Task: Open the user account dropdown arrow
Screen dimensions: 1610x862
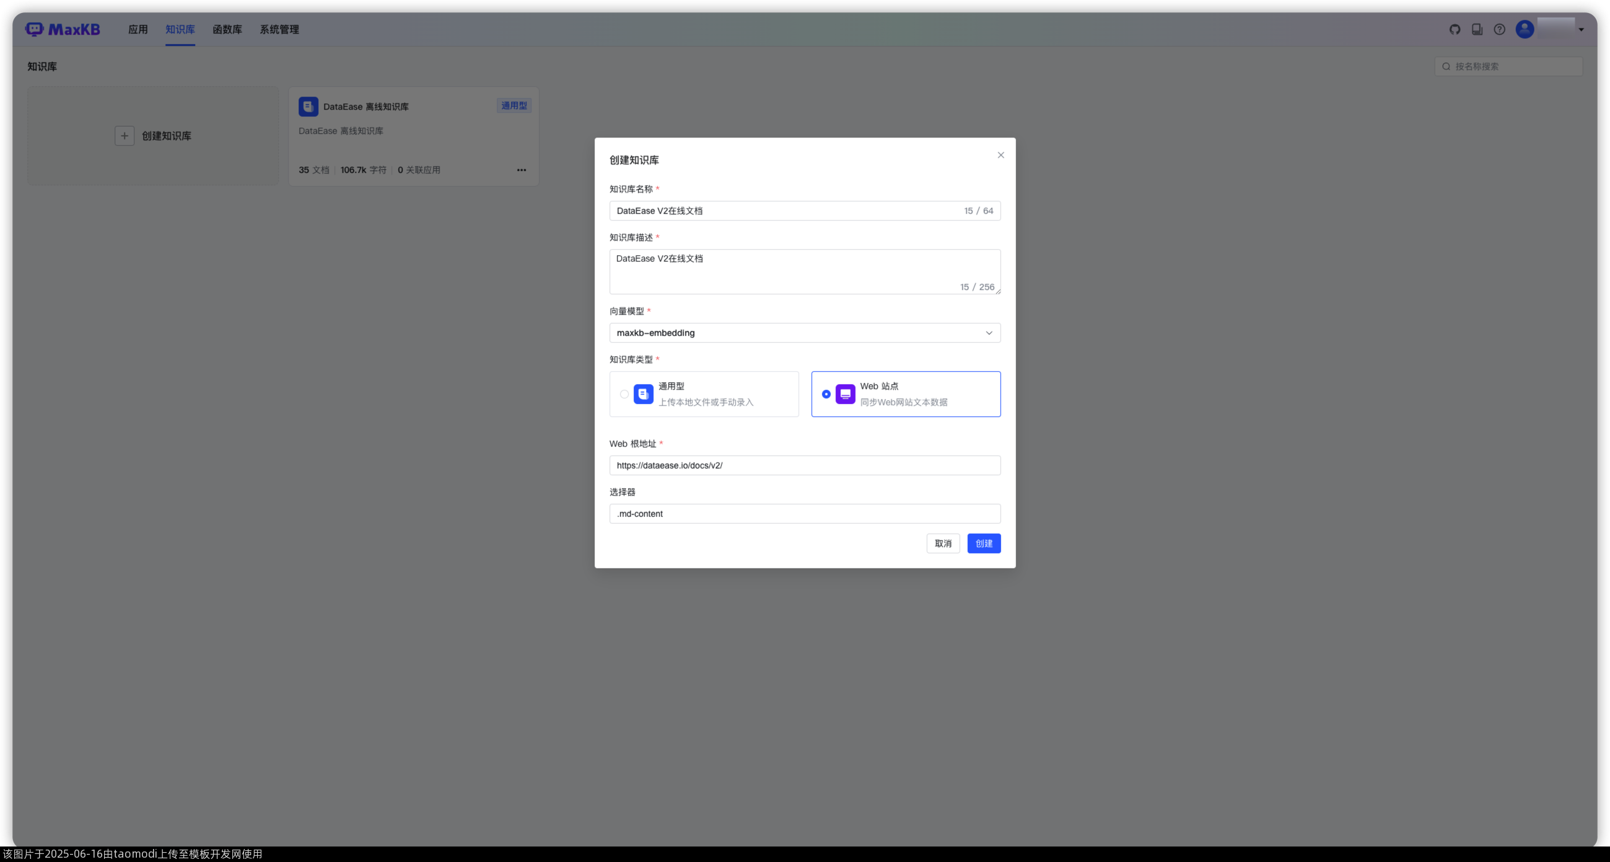Action: pos(1582,30)
